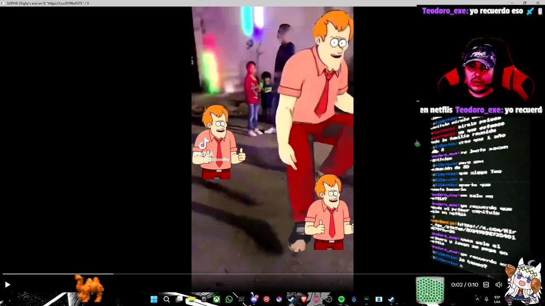Launch Epic Games from the taskbar
Image resolution: width=545 pixels, height=306 pixels.
(204, 299)
